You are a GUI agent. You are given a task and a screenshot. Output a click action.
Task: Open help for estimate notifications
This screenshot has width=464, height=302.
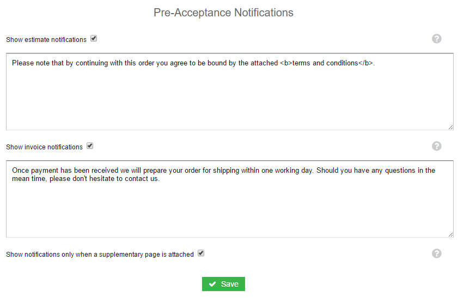click(436, 39)
